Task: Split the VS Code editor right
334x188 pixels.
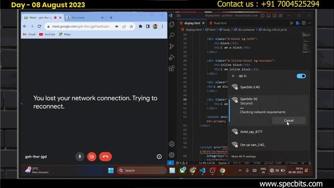Action: (x=304, y=23)
